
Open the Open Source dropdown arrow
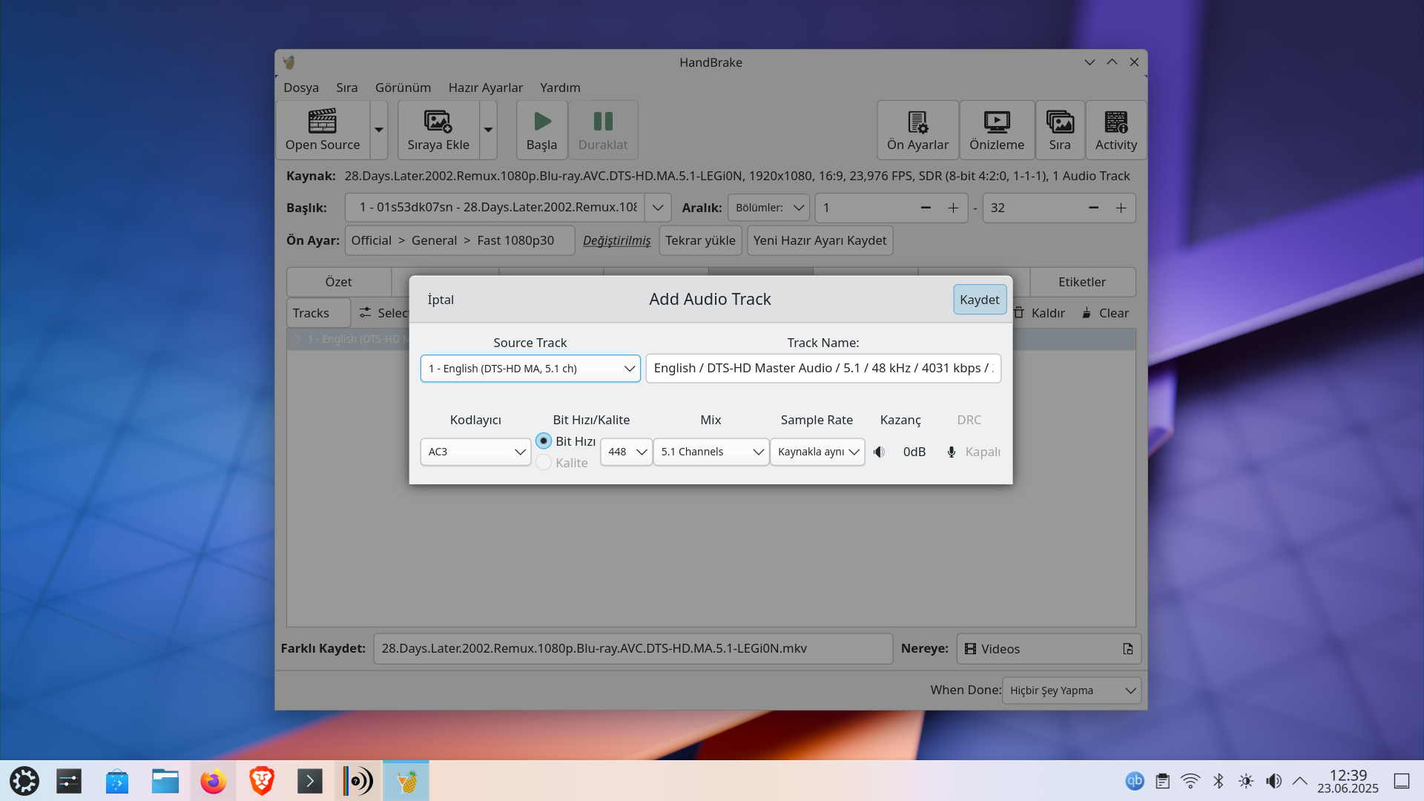[x=379, y=130]
